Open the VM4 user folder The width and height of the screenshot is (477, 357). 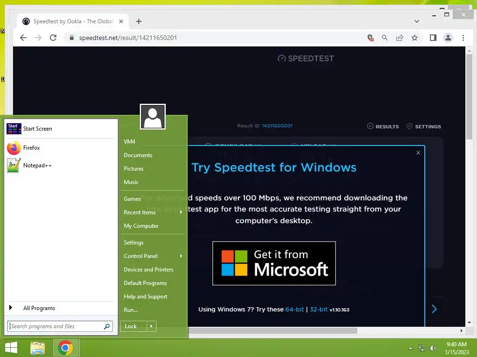click(x=153, y=142)
